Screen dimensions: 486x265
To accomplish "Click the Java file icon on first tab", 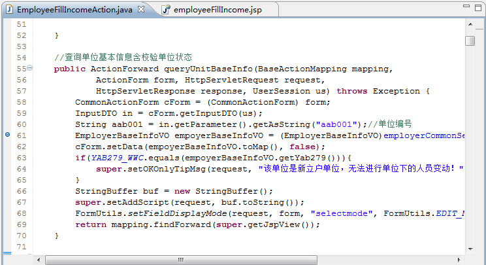I will [10, 10].
